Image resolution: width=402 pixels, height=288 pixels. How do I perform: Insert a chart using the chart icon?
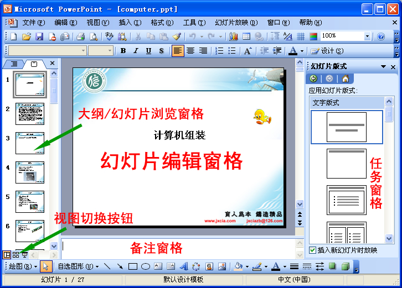[x=234, y=36]
